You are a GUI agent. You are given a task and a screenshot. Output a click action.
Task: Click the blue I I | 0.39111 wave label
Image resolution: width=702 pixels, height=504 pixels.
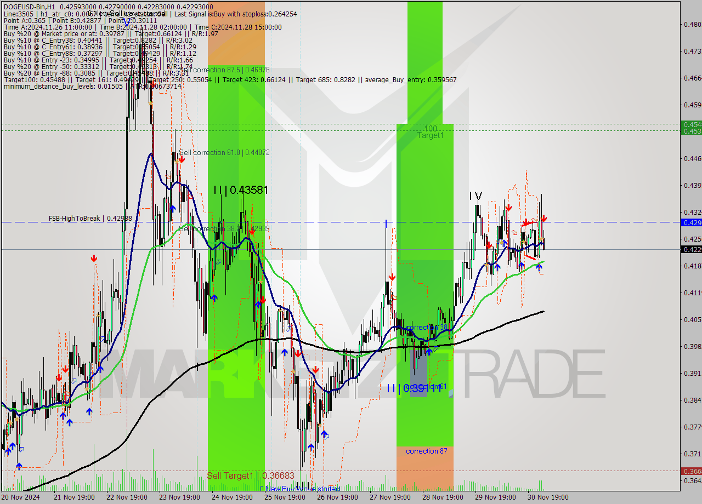tap(415, 388)
